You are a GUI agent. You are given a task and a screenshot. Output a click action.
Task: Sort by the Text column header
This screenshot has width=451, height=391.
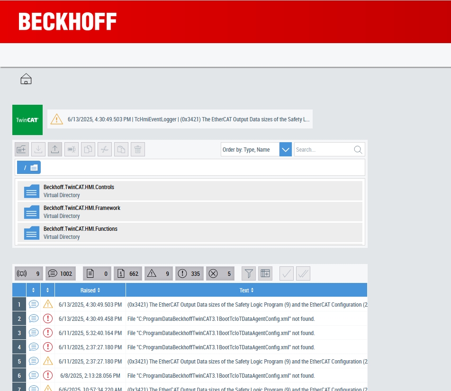point(246,291)
